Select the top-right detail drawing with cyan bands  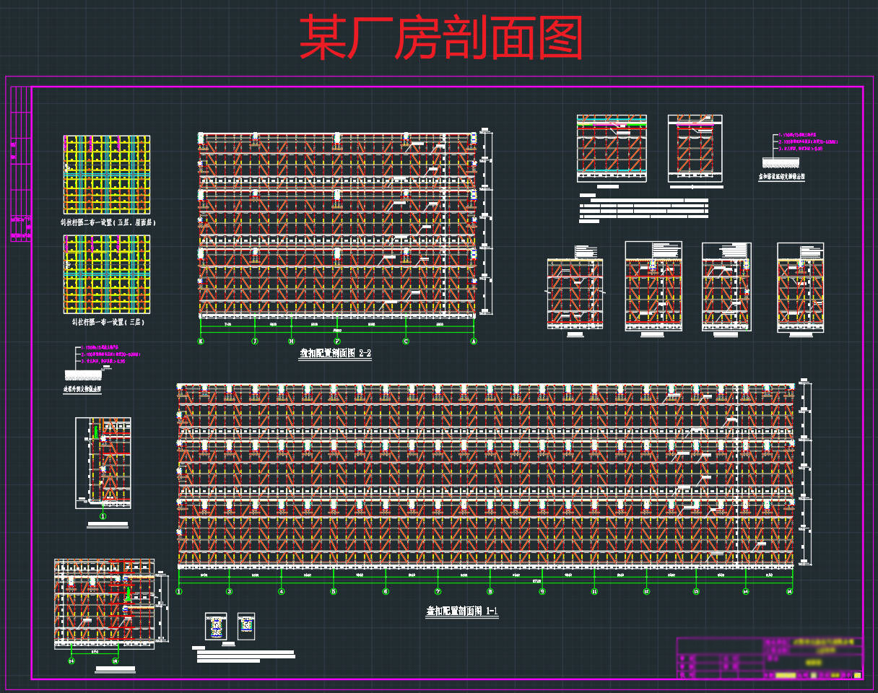tap(611, 149)
